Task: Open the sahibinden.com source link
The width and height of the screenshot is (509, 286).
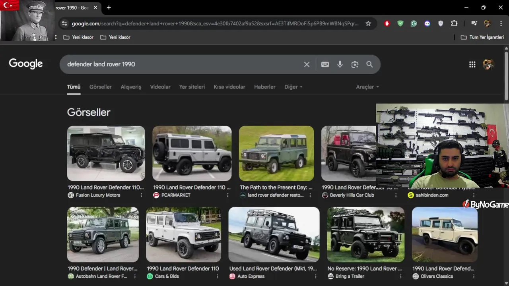Action: coord(428,195)
